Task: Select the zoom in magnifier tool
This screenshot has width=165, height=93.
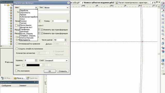Action: pos(163,16)
